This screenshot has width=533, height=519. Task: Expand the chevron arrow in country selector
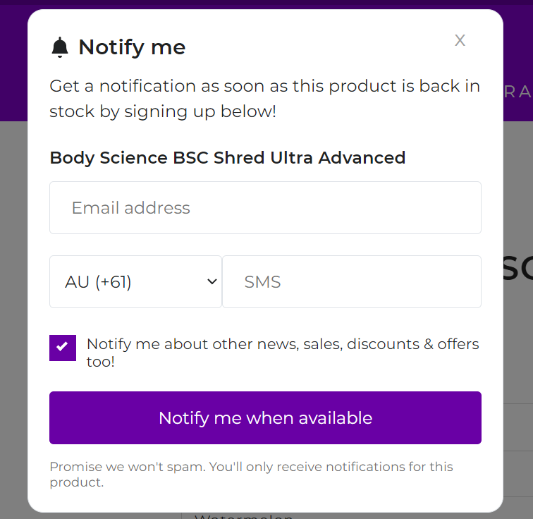(x=212, y=281)
